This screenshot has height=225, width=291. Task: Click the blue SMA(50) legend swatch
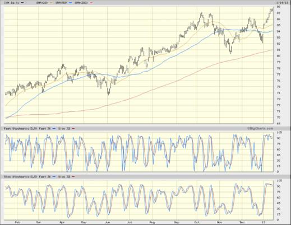coord(70,3)
